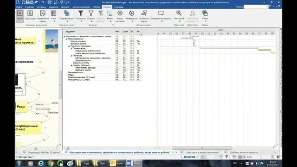The height and width of the screenshot is (167, 297).
Task: Click Undo in quick access toolbar
Action: 37,2
